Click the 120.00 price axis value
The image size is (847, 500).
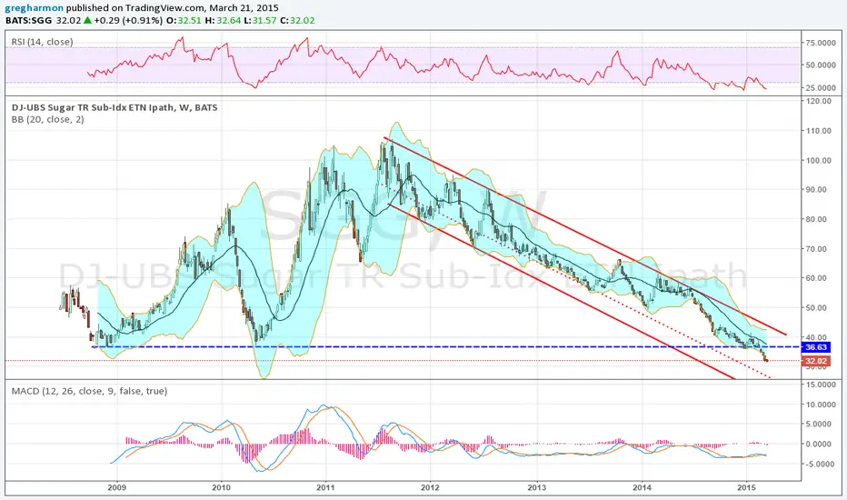click(x=818, y=101)
